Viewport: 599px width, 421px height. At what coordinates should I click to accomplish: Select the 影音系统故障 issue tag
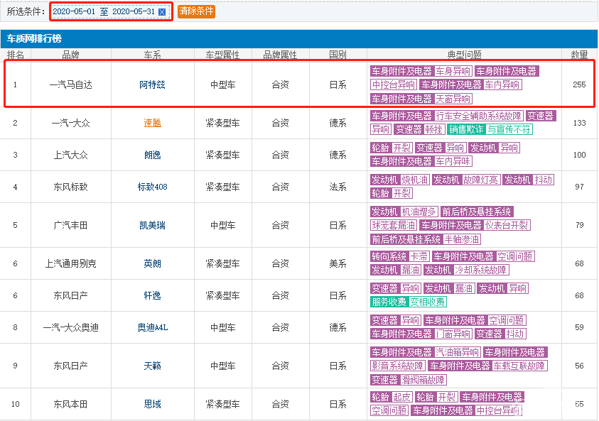(x=397, y=366)
